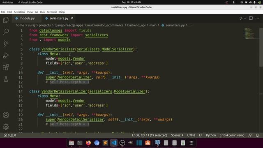Open the clock 'Sep 10 12:43 AM'
The width and height of the screenshot is (263, 148).
click(x=131, y=2)
